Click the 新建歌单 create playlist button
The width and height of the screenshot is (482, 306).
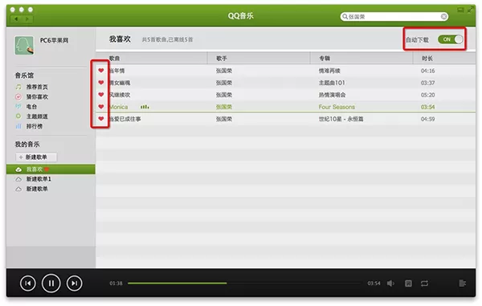[36, 157]
